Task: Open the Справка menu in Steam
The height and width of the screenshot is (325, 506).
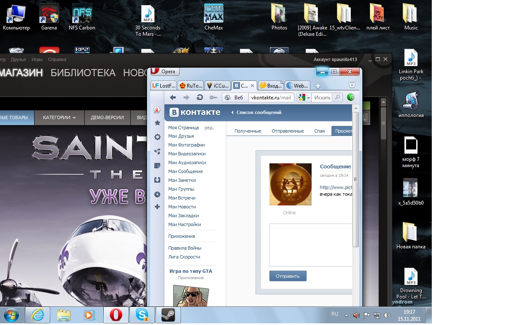Action: coord(57,60)
